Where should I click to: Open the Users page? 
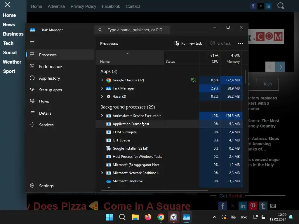pos(60,101)
